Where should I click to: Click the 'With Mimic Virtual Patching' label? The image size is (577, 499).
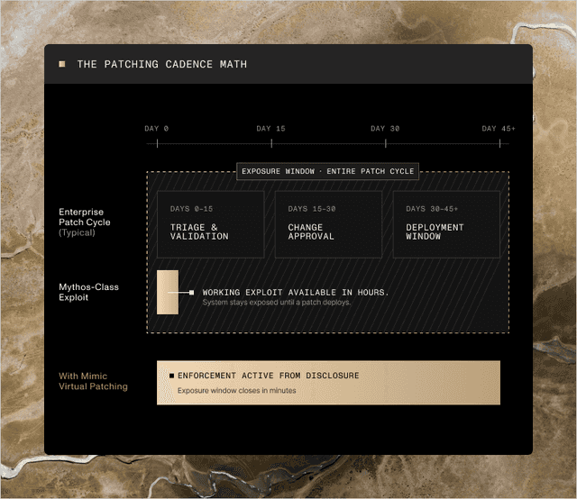pos(93,381)
